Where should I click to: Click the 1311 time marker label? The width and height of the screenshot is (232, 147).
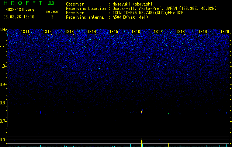pyautogui.click(x=25, y=31)
